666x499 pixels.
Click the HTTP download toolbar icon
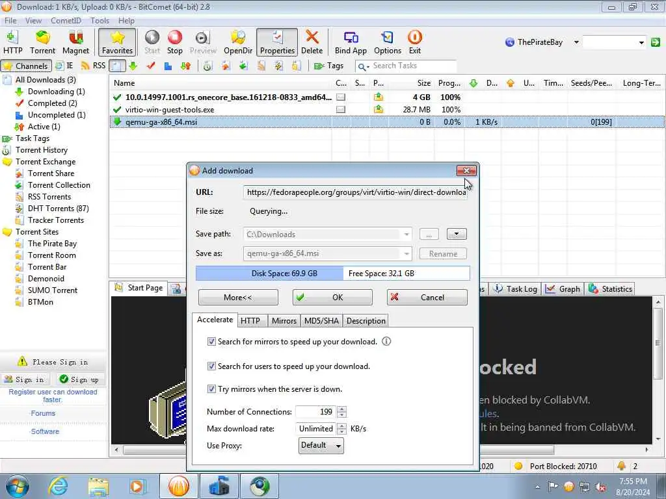12,42
